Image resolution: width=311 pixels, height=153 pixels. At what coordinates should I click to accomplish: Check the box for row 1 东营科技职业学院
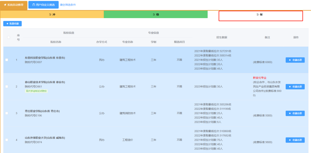(7, 60)
